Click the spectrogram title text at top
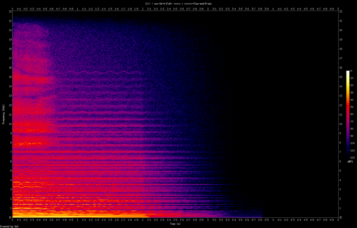The image size is (357, 228). [178, 3]
